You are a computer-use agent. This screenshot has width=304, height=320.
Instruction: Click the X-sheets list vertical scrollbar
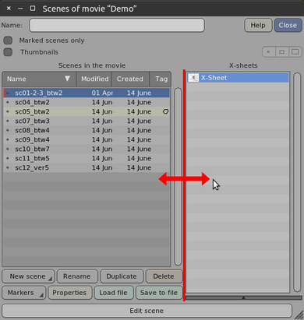click(297, 182)
